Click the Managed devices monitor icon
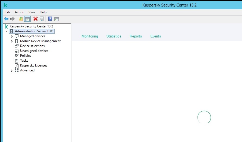242x142 pixels. click(x=17, y=36)
